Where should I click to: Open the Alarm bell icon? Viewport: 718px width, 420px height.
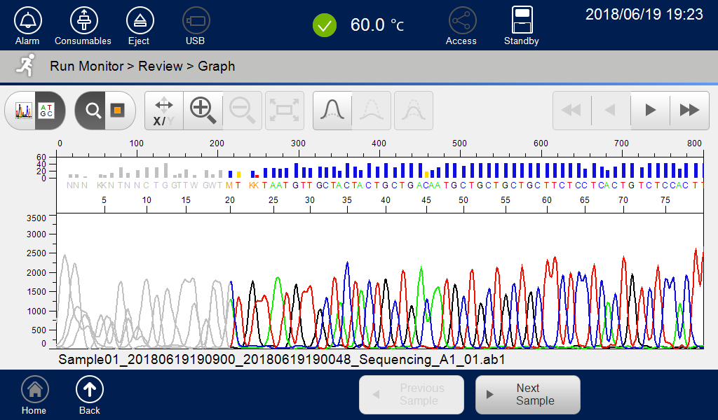[x=27, y=21]
